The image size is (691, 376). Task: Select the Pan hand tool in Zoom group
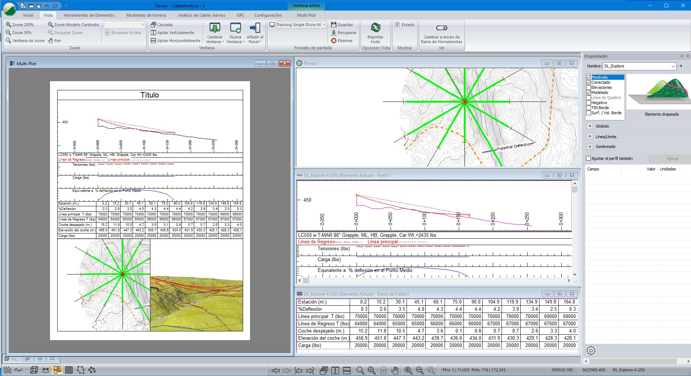(54, 41)
